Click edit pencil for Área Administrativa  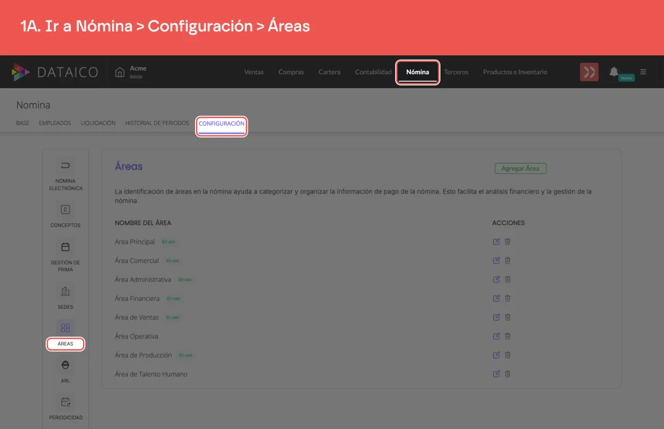click(x=496, y=279)
